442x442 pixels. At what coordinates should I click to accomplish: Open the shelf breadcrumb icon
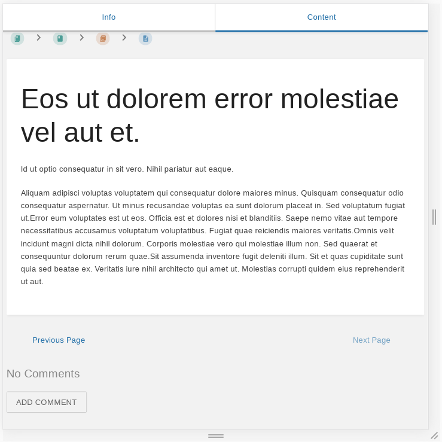pos(17,38)
